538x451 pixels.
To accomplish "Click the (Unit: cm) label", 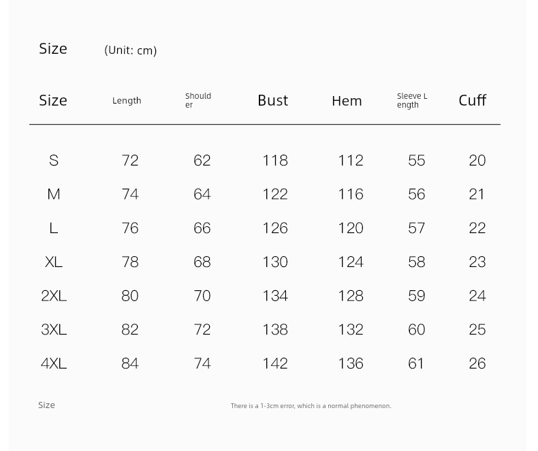I will [130, 50].
